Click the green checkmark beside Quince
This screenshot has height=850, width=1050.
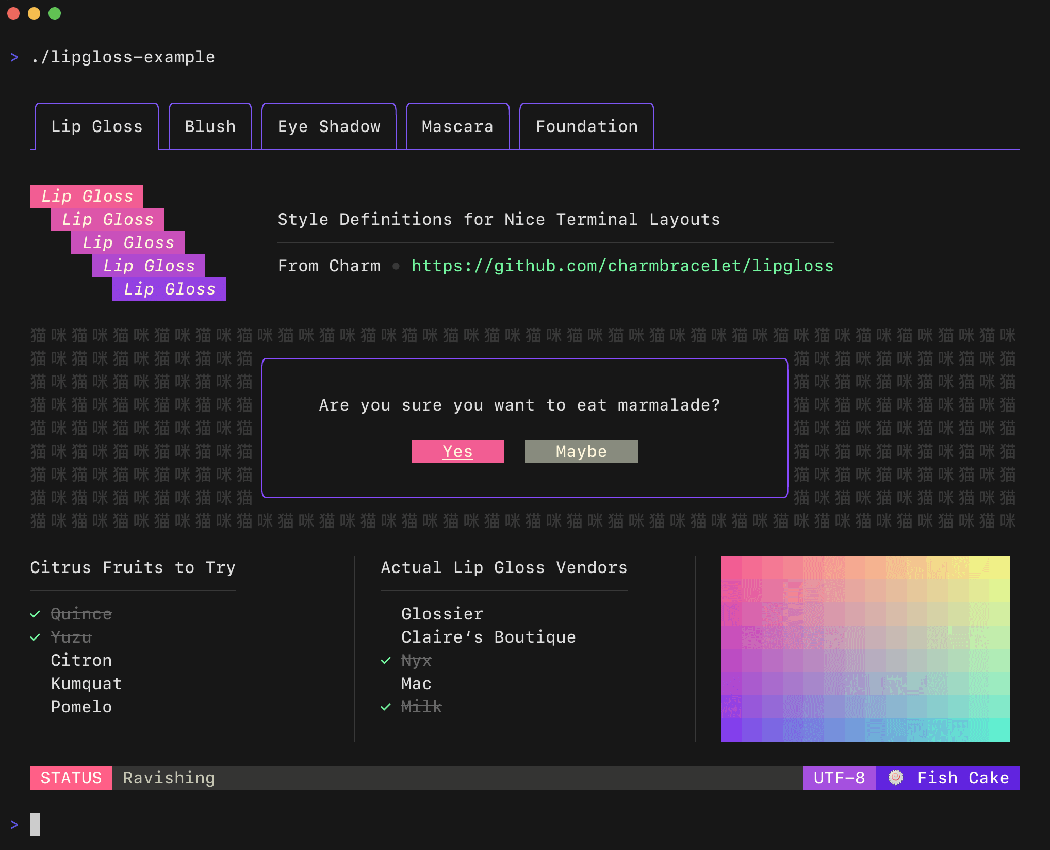tap(35, 614)
